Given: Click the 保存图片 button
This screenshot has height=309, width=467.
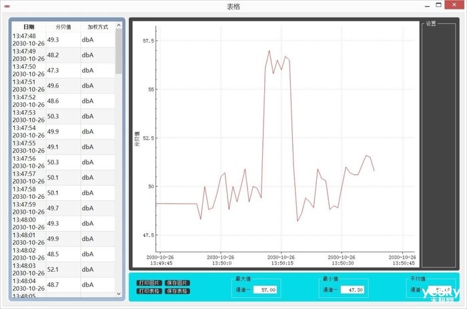Looking at the screenshot, I should [x=177, y=283].
